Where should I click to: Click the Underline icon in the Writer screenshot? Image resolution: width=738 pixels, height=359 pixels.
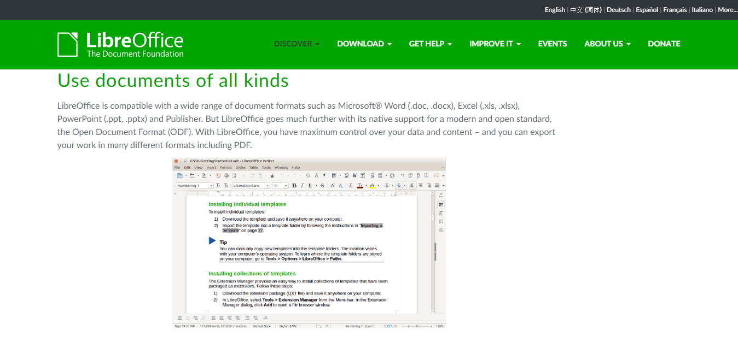(310, 185)
